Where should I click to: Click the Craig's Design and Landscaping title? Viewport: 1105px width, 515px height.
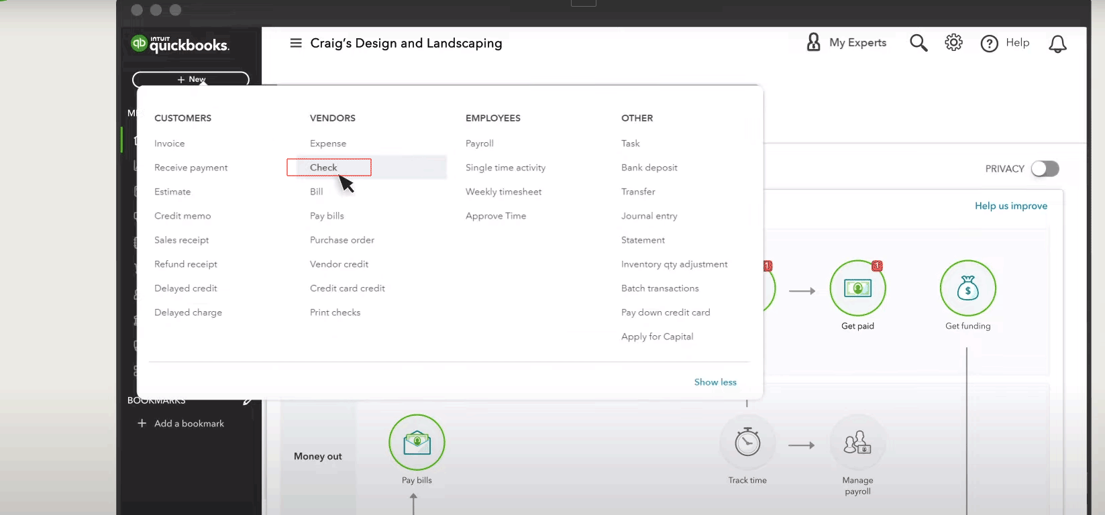[406, 44]
